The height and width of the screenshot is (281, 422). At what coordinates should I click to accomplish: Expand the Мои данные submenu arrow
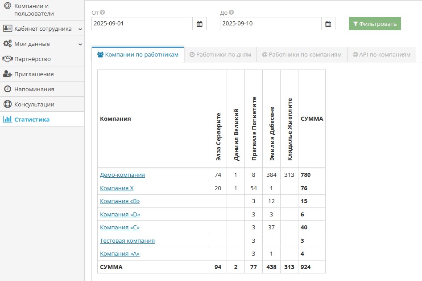point(80,44)
